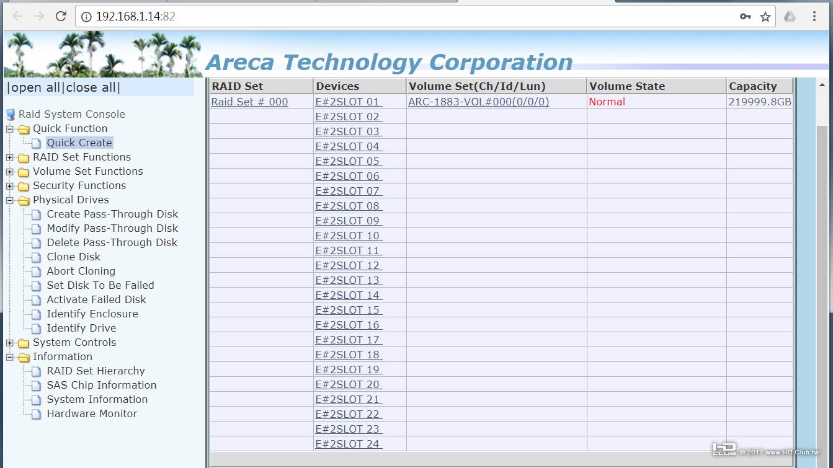Click open all in the tree header
Viewport: 833px width, 468px height.
point(35,87)
